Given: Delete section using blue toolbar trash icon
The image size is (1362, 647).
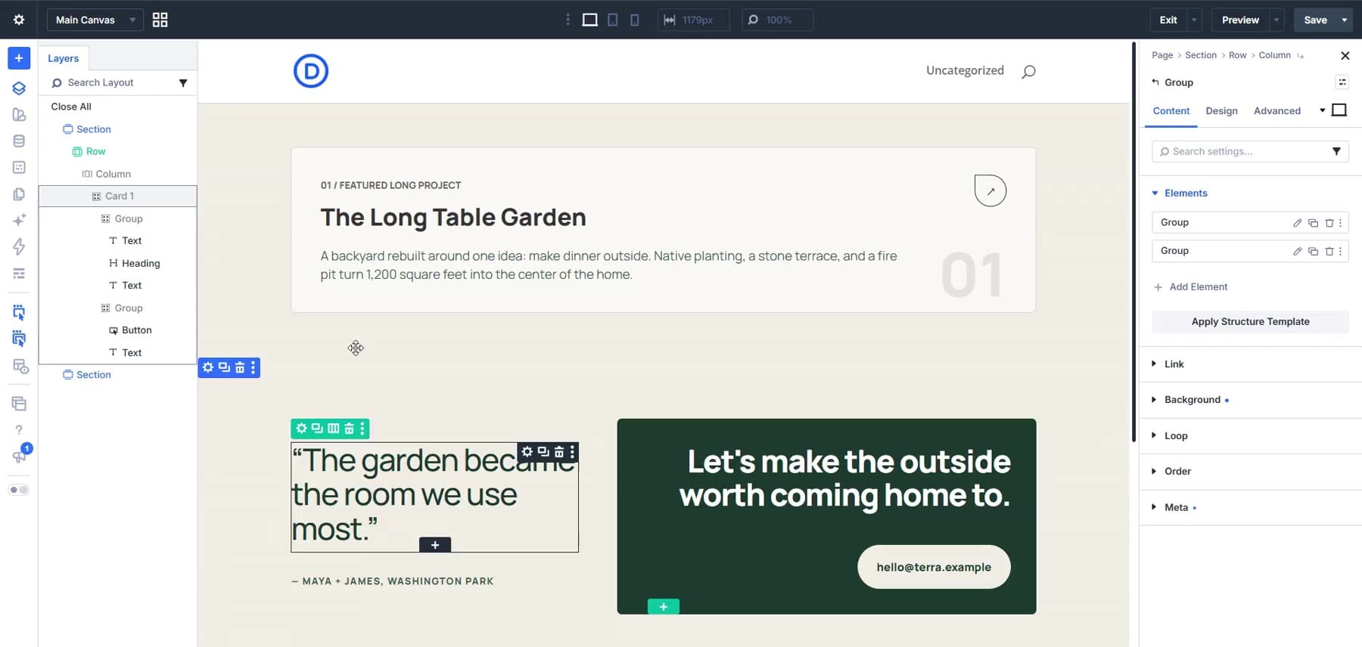Looking at the screenshot, I should coord(240,367).
